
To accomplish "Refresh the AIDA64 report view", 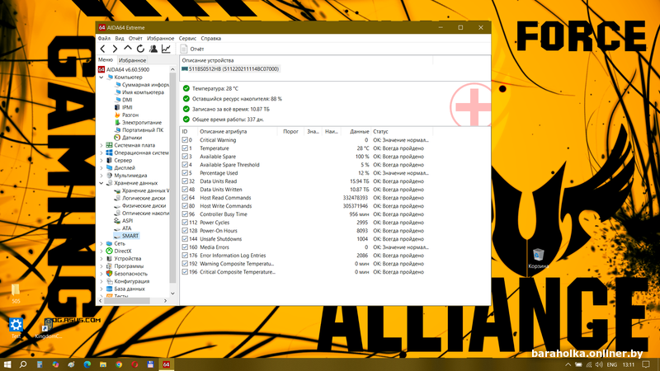I will click(x=140, y=49).
